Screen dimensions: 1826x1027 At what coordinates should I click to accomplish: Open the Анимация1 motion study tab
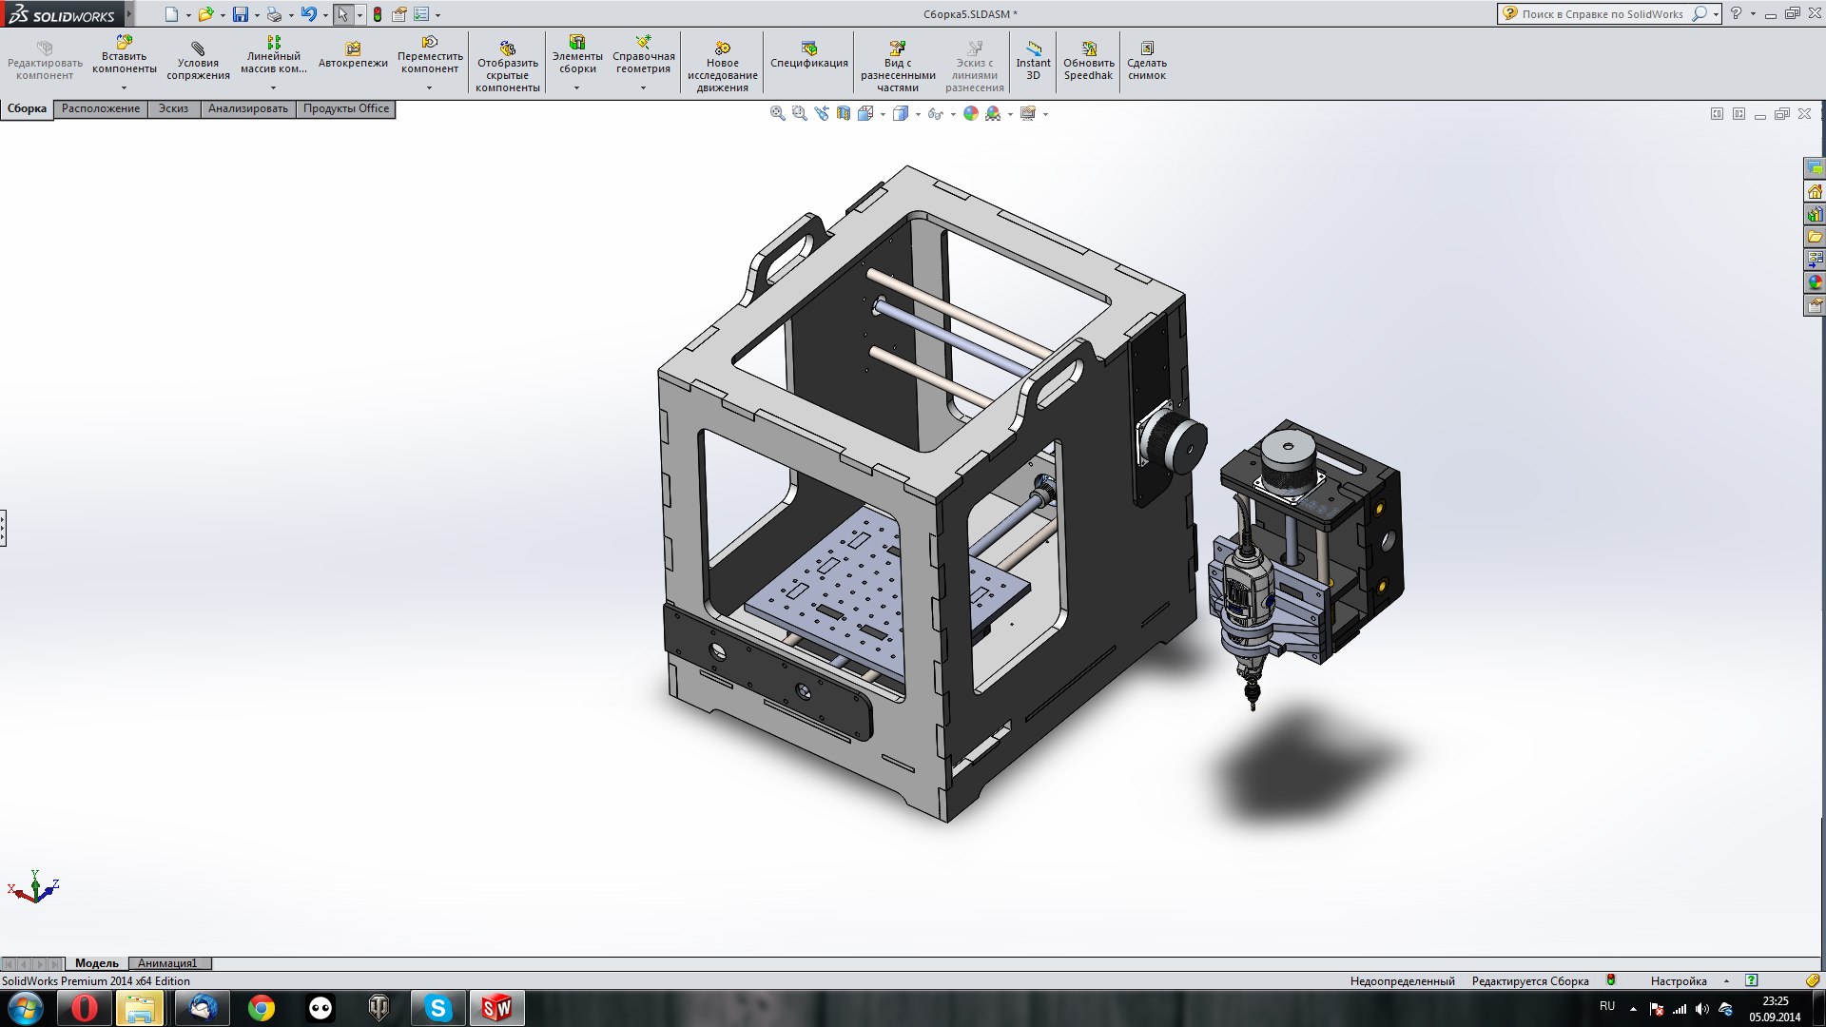[x=167, y=963]
